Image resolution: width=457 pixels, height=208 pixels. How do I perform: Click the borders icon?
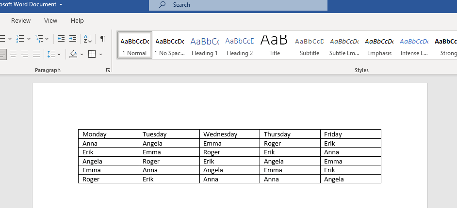[x=92, y=54]
